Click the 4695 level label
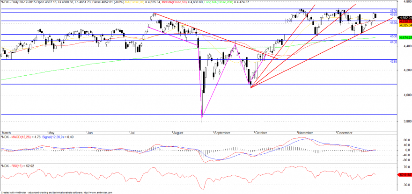The height and width of the screenshot is (194, 412). (x=393, y=14)
